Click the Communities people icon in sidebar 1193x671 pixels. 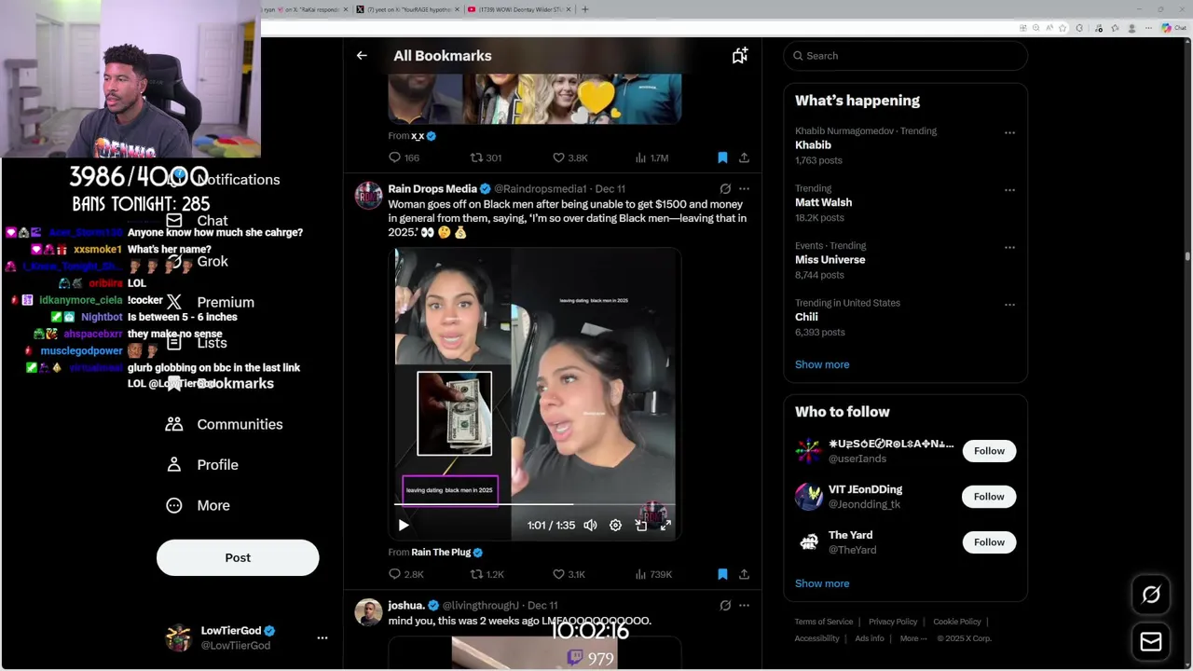(174, 424)
